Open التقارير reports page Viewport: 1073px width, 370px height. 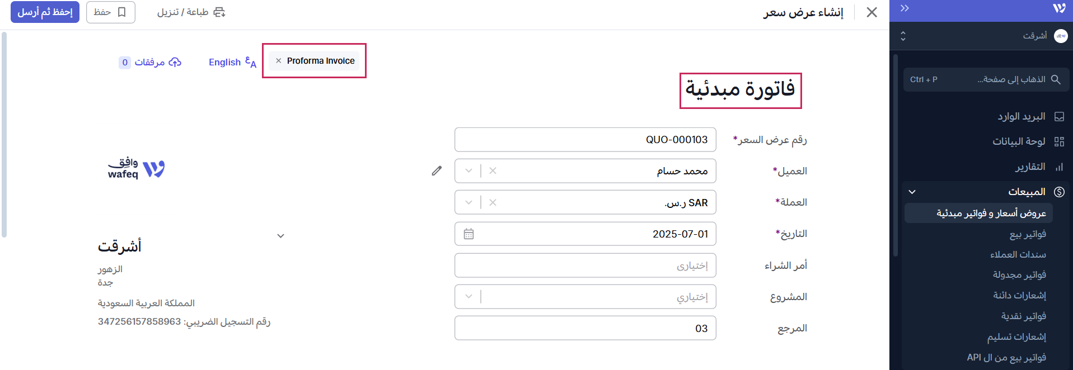1030,167
